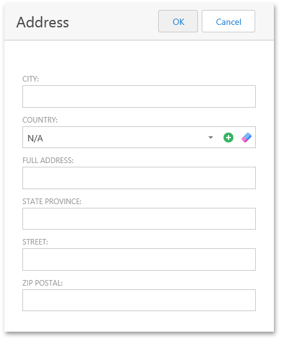Screen dimensions: 282x341
Task: Click the STATE PROVINCE label text
Action: click(x=52, y=202)
